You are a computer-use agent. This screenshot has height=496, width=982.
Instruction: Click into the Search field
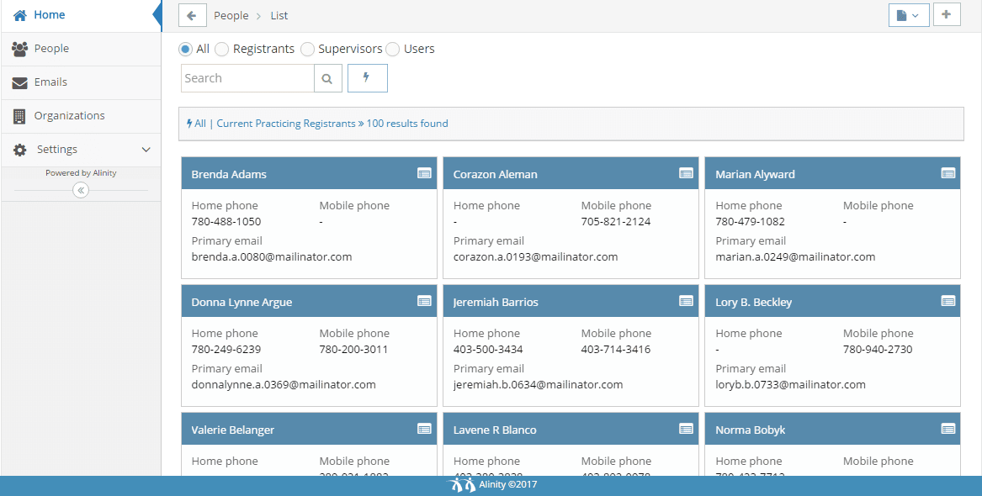pos(247,78)
